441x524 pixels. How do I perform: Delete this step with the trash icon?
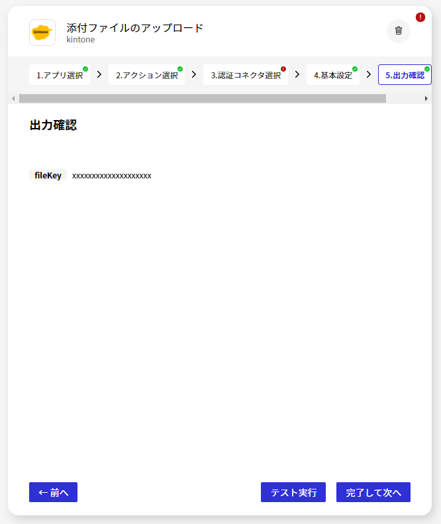[x=398, y=31]
